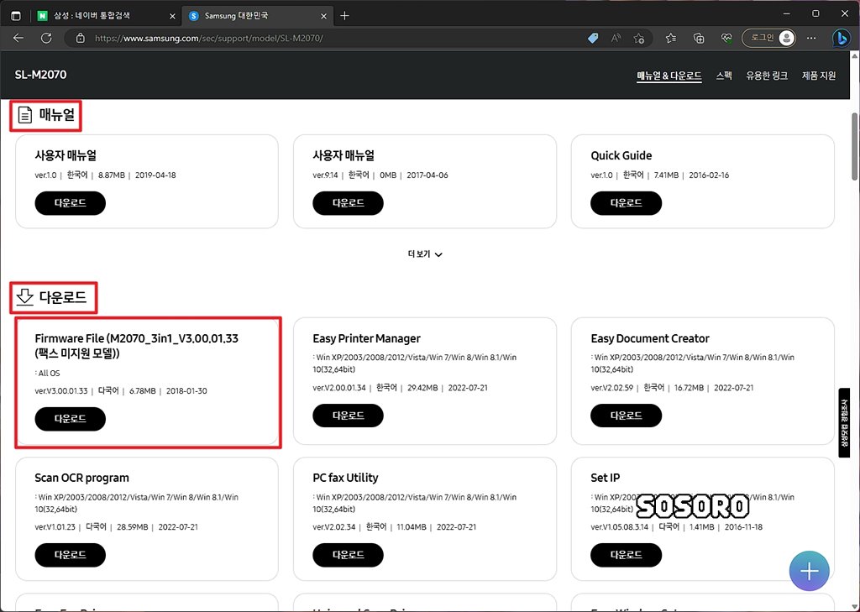Download PC fax Utility
This screenshot has height=612, width=860.
click(348, 555)
